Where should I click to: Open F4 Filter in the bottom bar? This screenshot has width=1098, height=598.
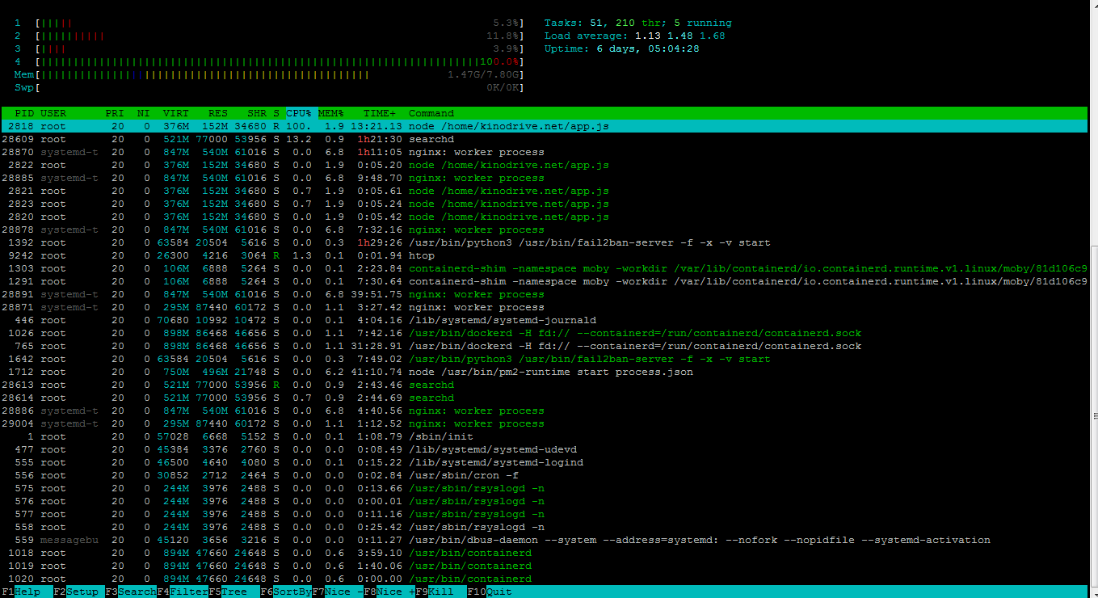(183, 592)
